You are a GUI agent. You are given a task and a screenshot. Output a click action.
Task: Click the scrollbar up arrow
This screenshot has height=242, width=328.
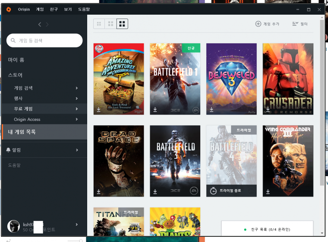pyautogui.click(x=322, y=18)
